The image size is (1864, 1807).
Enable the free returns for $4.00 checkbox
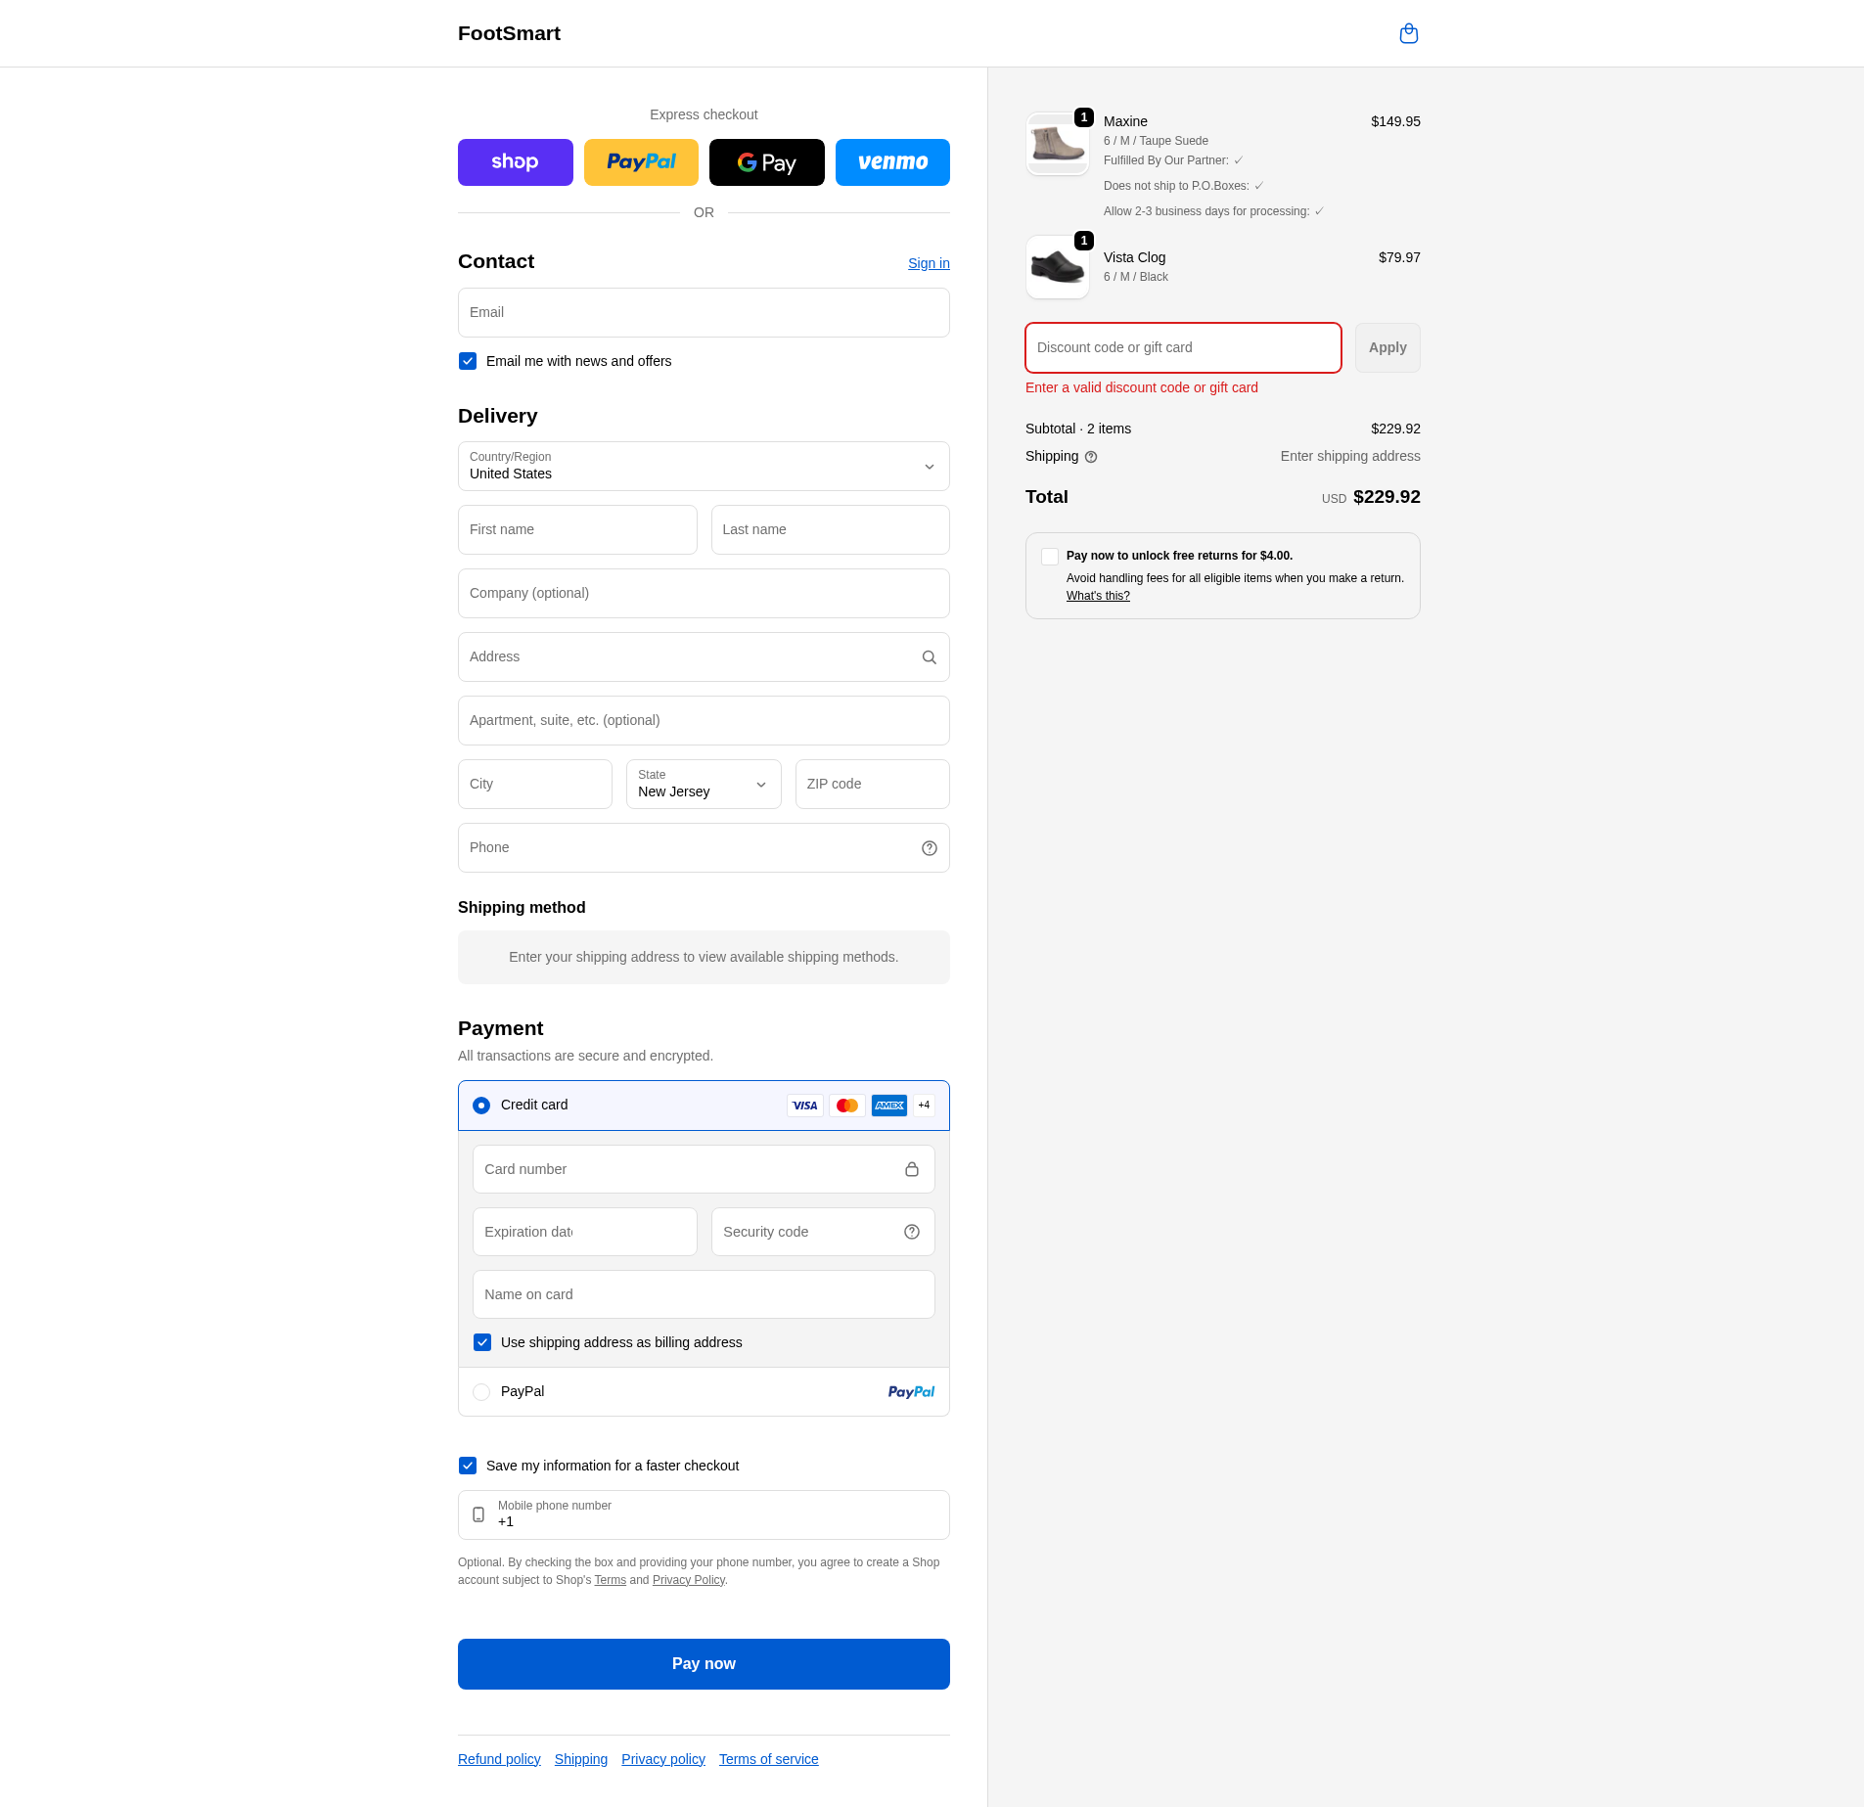(x=1050, y=557)
